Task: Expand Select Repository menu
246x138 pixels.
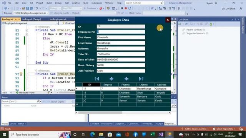Action: point(224,129)
